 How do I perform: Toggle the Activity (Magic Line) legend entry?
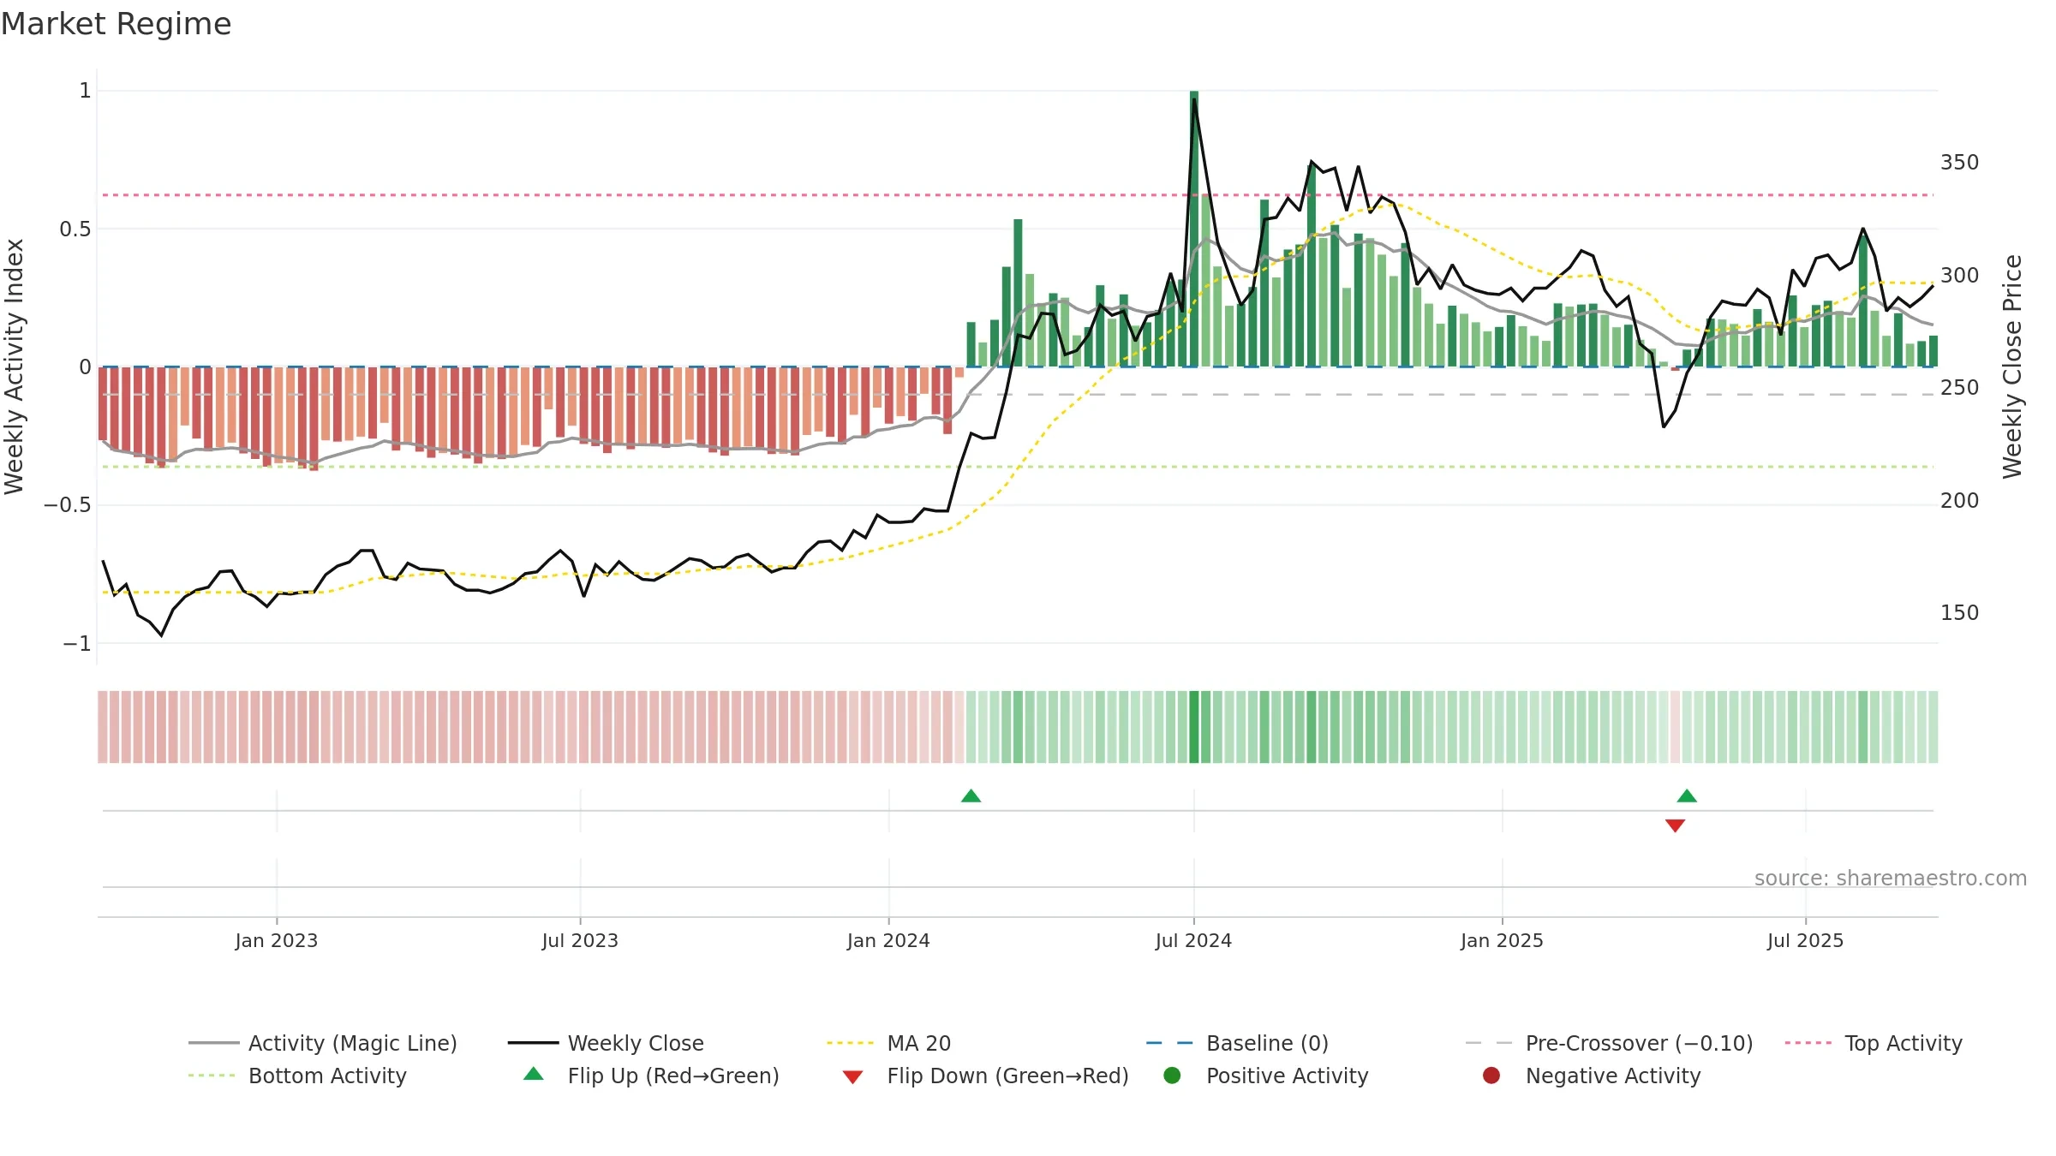tap(323, 1043)
